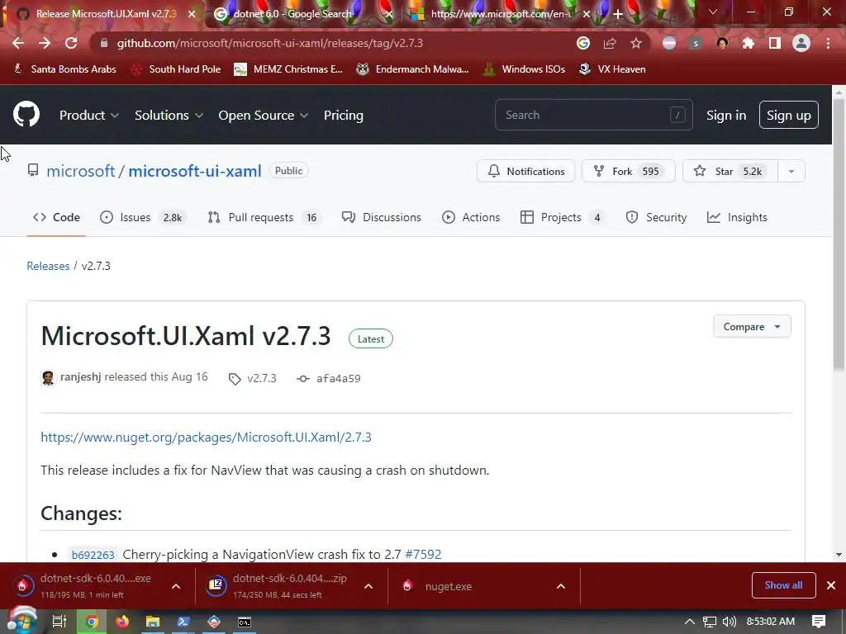Open the Discussions tab
This screenshot has height=634, width=846.
tap(382, 217)
